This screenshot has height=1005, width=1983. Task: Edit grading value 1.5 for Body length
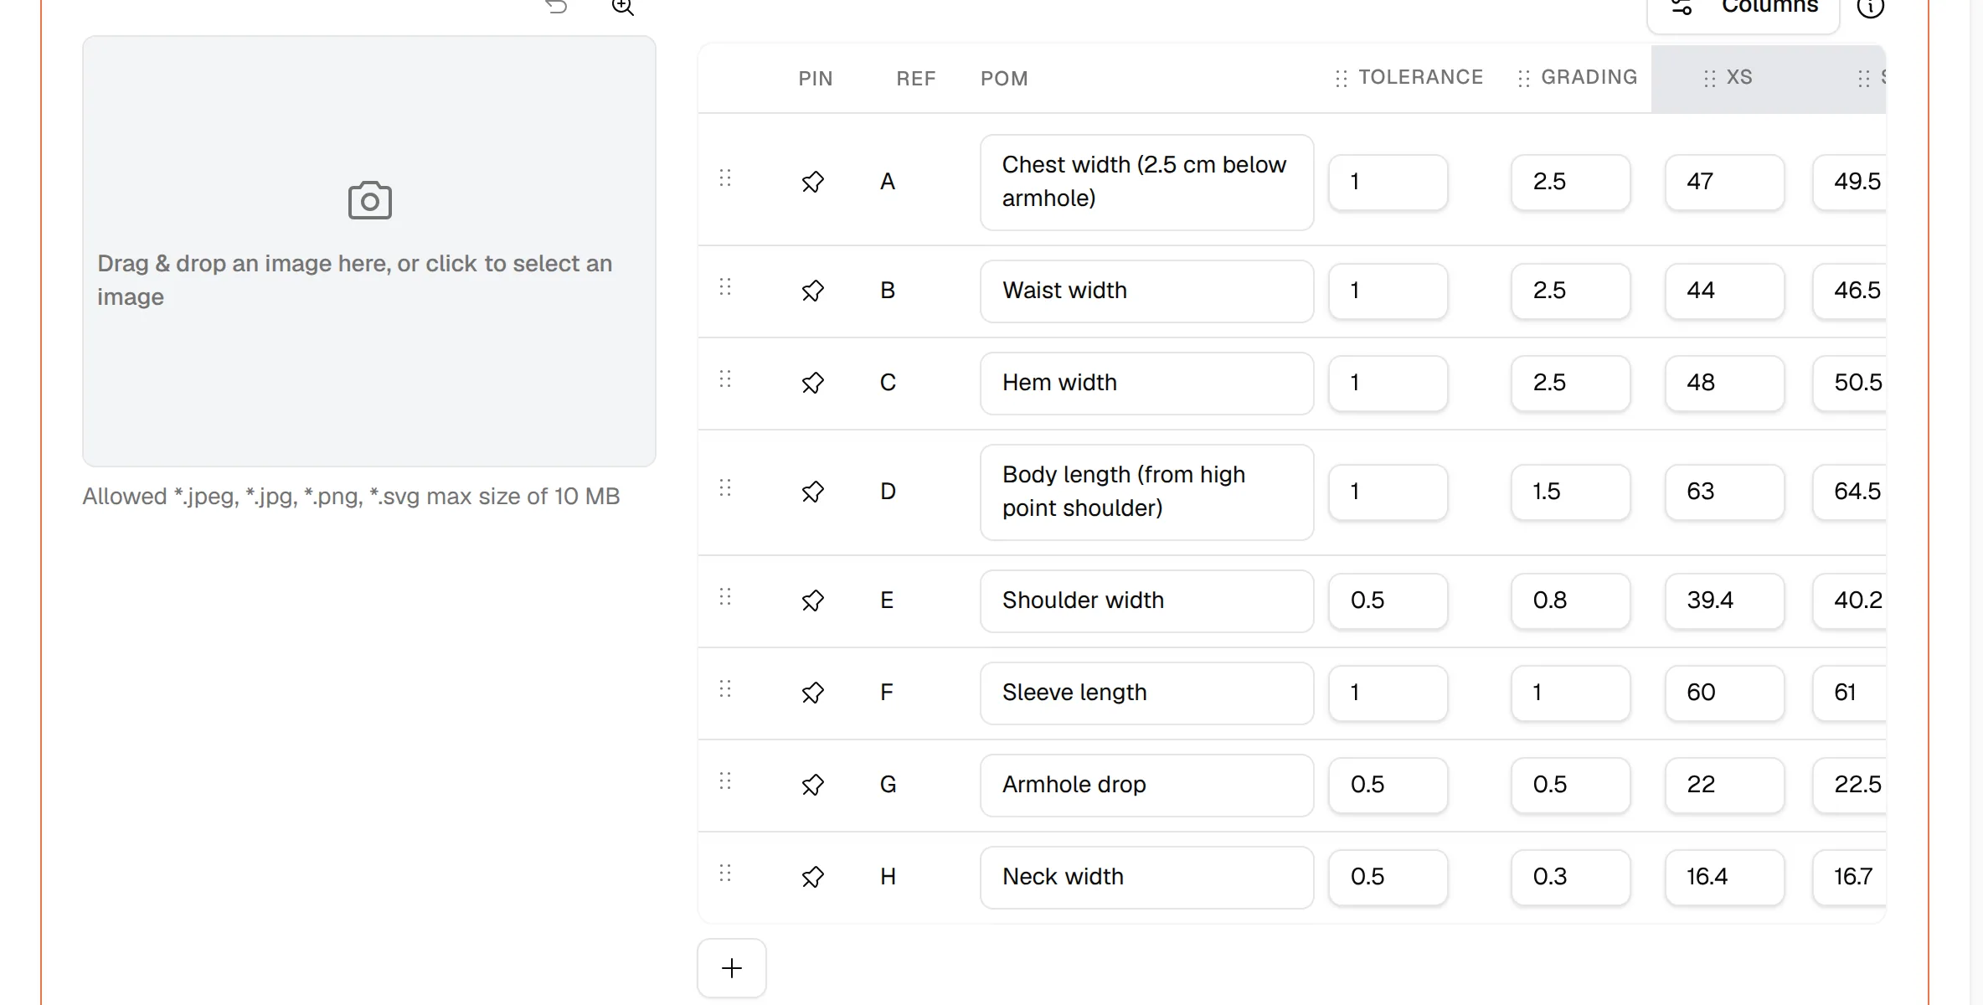click(1570, 492)
